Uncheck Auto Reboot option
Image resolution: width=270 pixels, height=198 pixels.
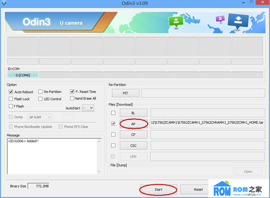[x=11, y=92]
